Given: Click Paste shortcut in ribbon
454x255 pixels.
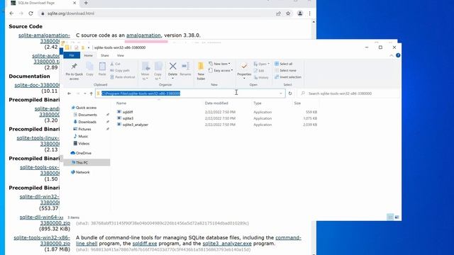Looking at the screenshot, I should 123,77.
